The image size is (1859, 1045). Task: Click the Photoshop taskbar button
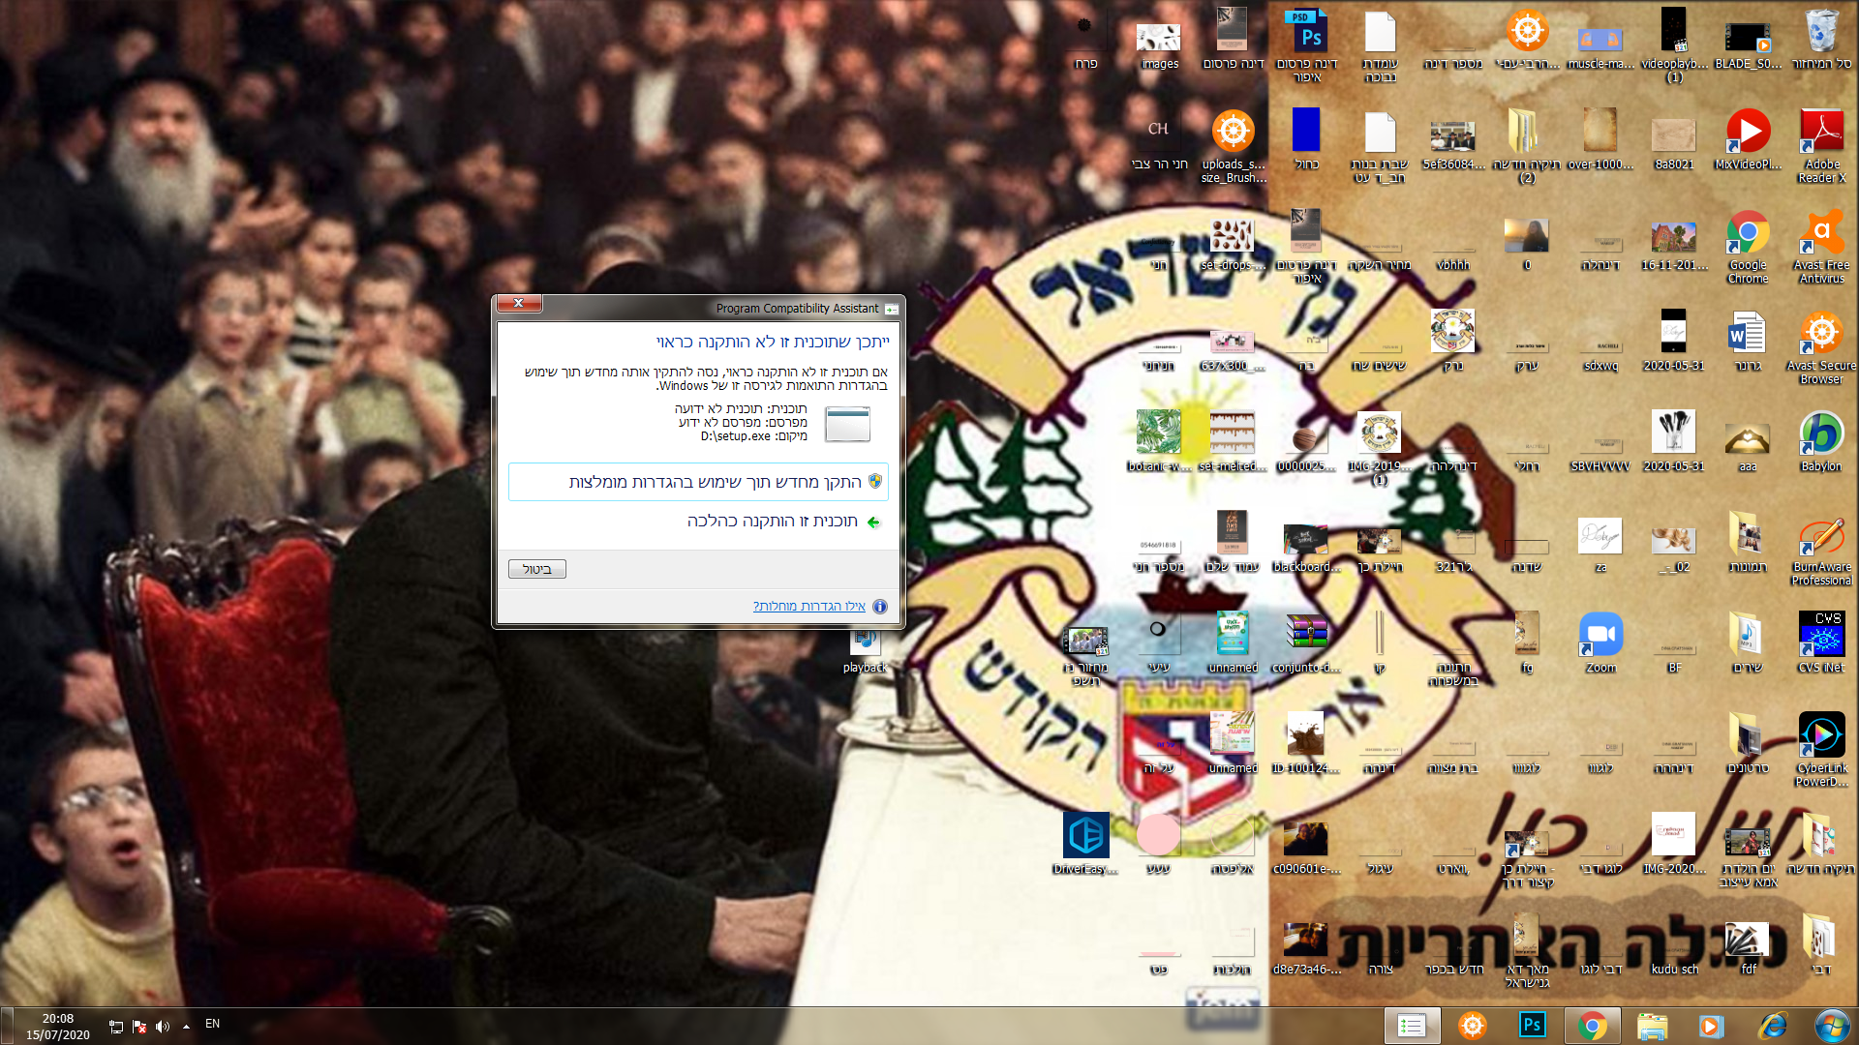point(1532,1026)
